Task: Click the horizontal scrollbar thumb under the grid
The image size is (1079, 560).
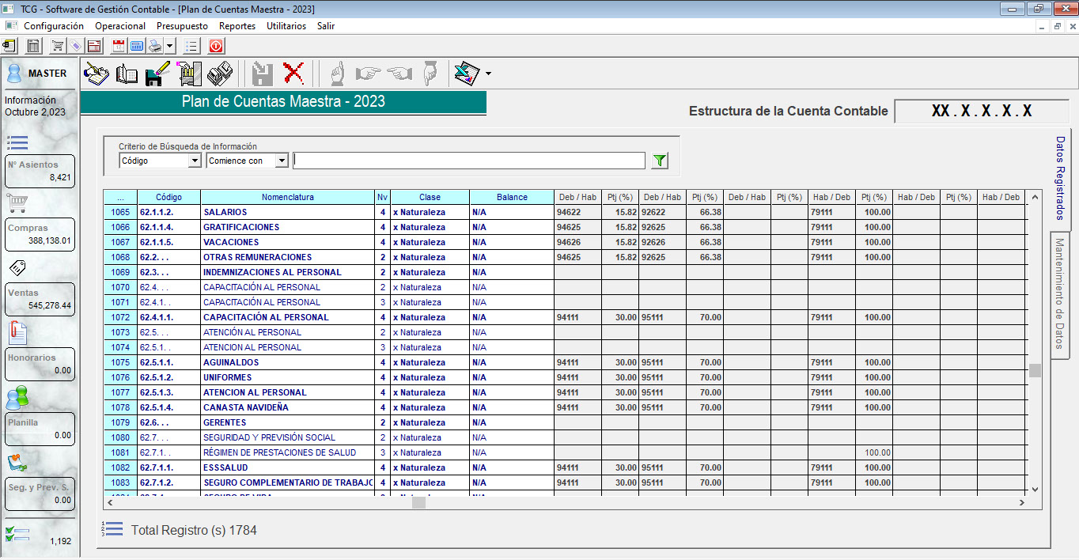Action: (419, 502)
